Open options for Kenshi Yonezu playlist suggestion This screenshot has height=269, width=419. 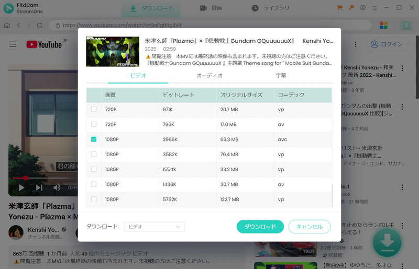coord(402,68)
